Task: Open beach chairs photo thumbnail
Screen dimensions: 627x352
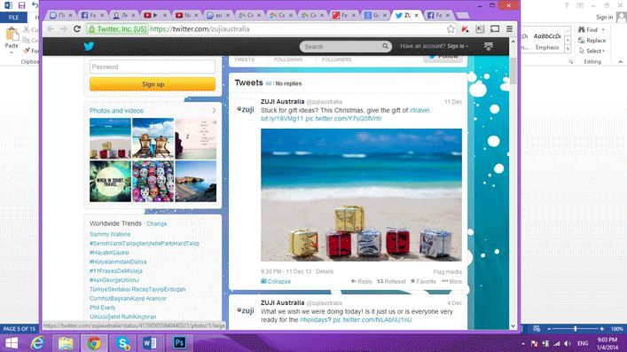Action: [x=153, y=138]
